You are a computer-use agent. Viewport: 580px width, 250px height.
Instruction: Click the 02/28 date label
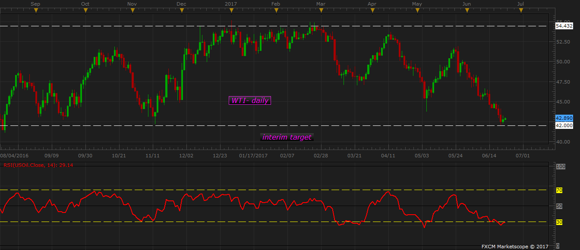point(321,155)
